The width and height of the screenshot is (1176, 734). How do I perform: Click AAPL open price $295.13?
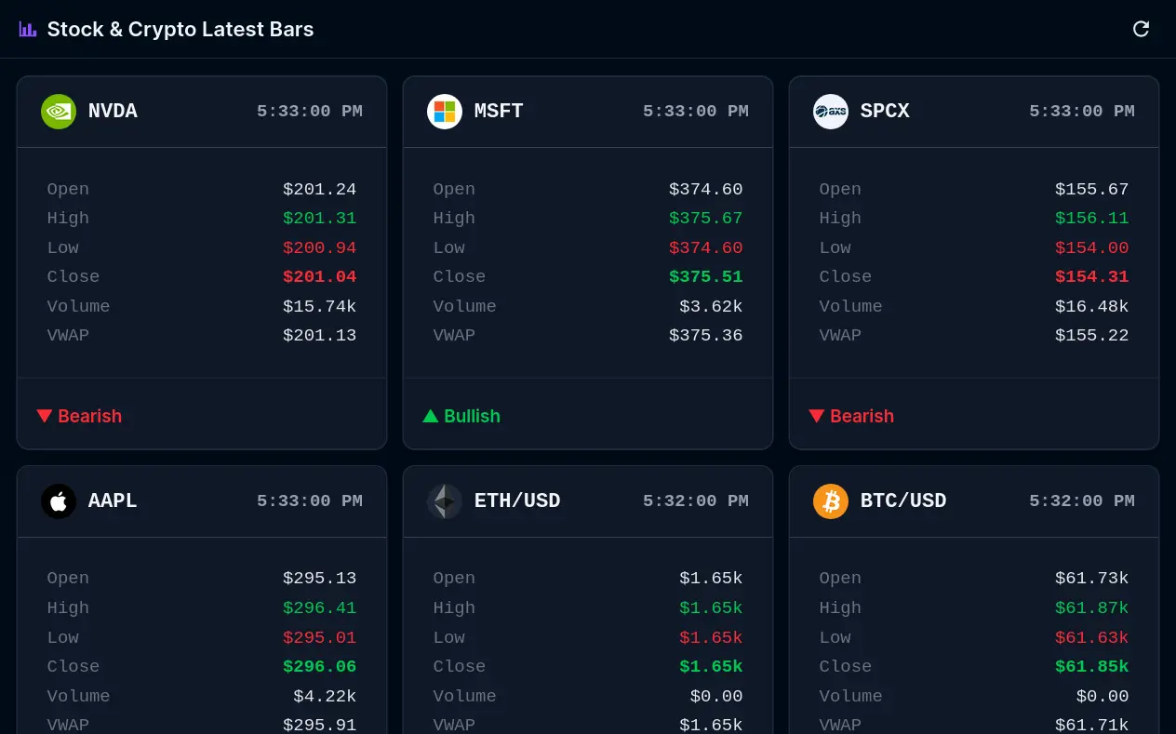coord(320,579)
